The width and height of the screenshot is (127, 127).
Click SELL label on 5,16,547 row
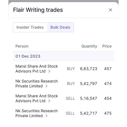click(70, 98)
